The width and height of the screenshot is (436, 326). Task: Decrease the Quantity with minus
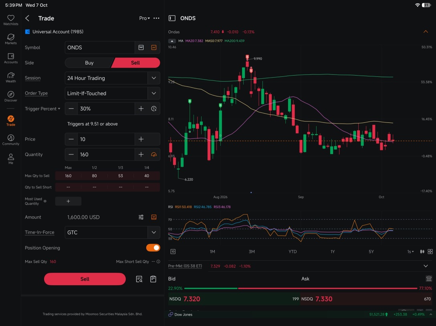71,154
